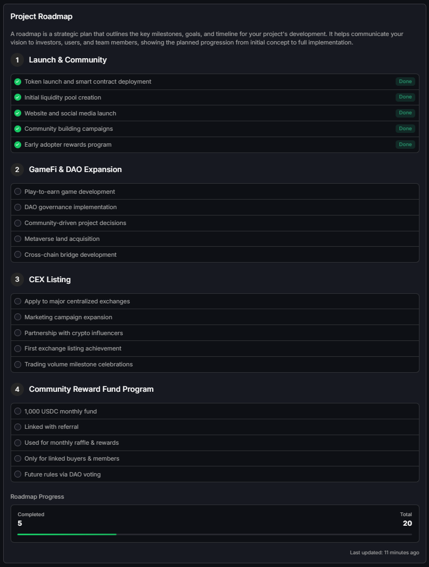429x567 pixels.
Task: Click the number 4 badge for Community Reward Fund Program
Action: pyautogui.click(x=16, y=389)
